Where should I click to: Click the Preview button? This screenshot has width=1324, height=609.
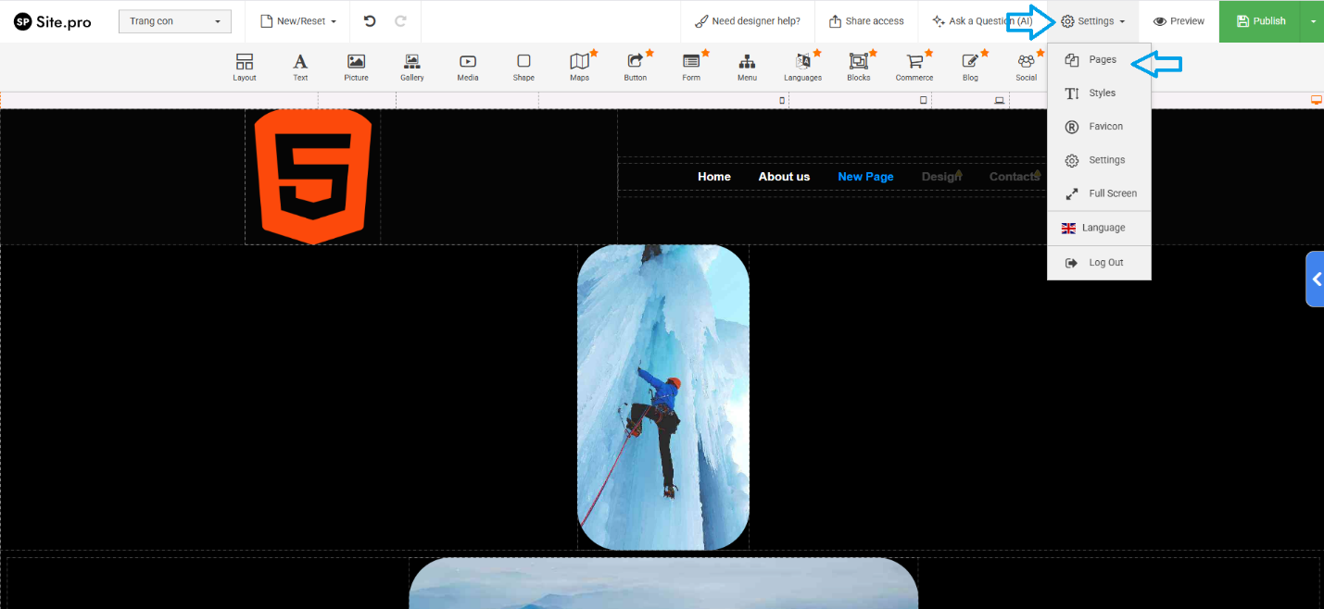1179,21
